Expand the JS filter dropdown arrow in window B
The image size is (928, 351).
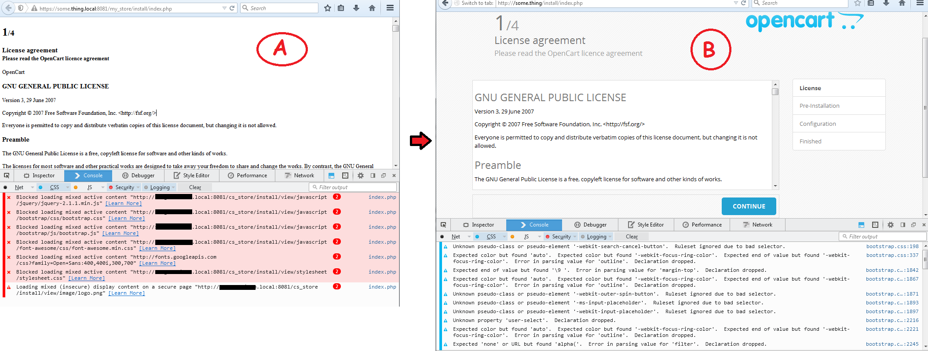click(x=539, y=237)
